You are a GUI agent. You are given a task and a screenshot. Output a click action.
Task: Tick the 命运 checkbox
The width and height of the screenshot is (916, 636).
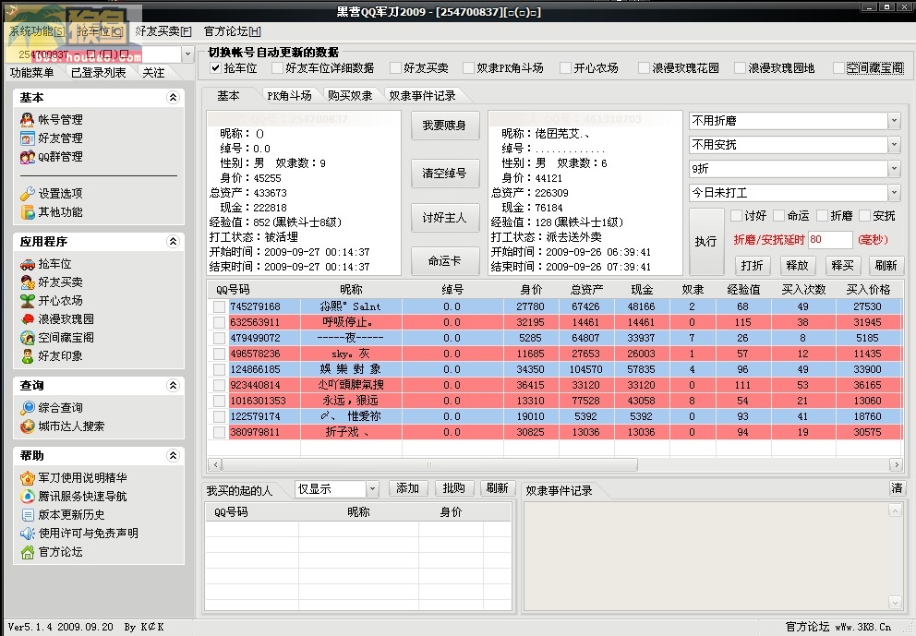(778, 216)
